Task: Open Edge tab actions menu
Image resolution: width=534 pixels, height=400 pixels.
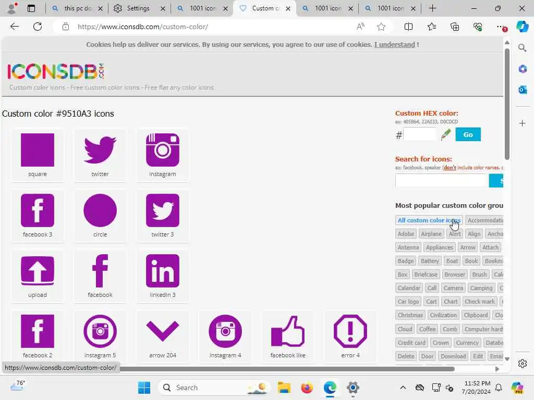Action: (31, 8)
